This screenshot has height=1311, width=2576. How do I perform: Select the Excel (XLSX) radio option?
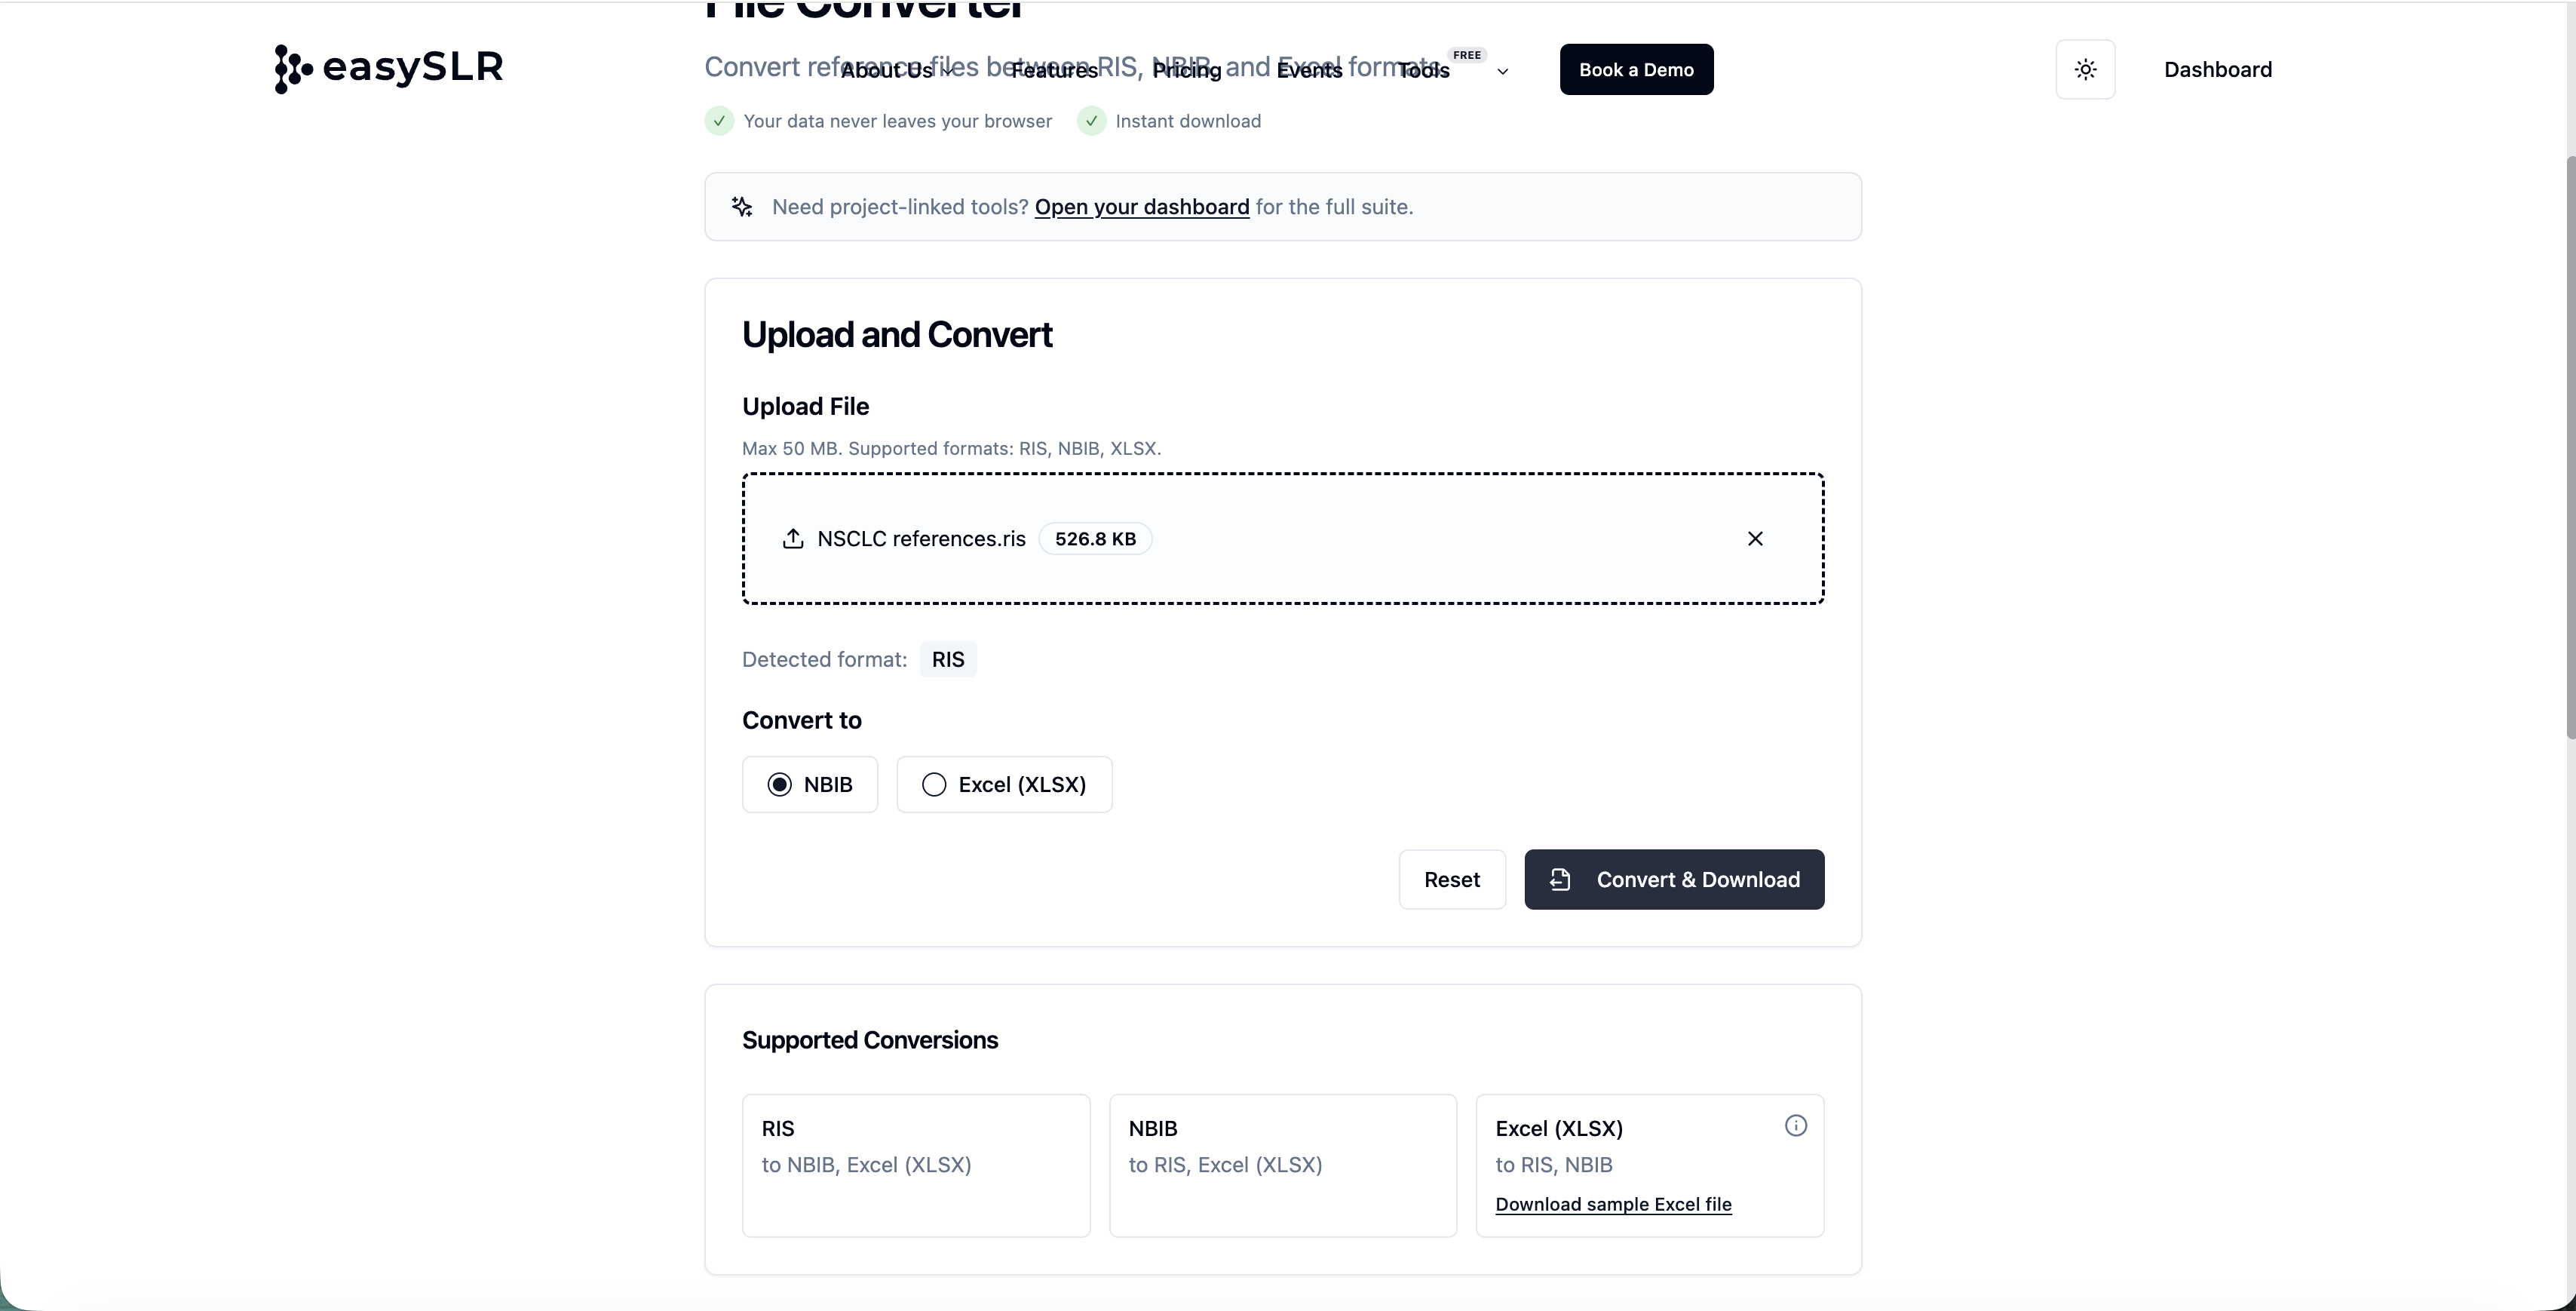934,785
